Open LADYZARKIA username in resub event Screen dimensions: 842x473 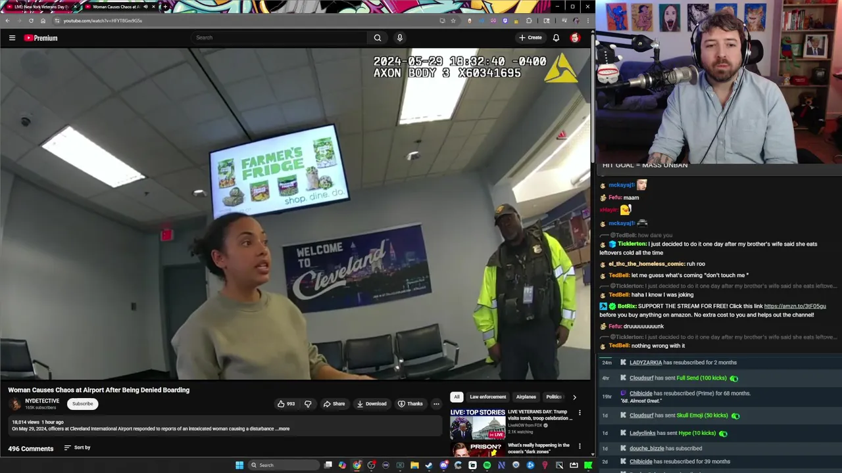[645, 363]
